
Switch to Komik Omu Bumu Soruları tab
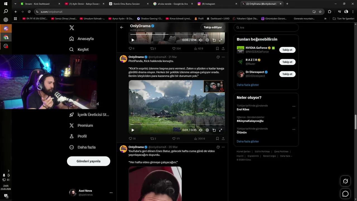[129, 4]
